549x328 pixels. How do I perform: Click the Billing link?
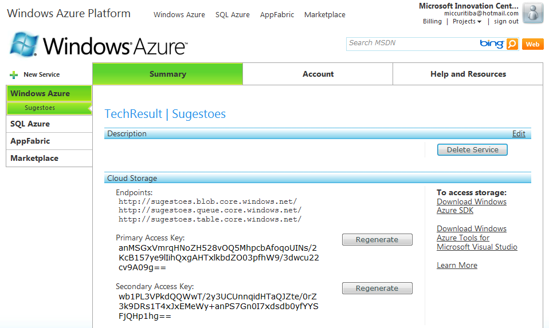click(x=432, y=21)
